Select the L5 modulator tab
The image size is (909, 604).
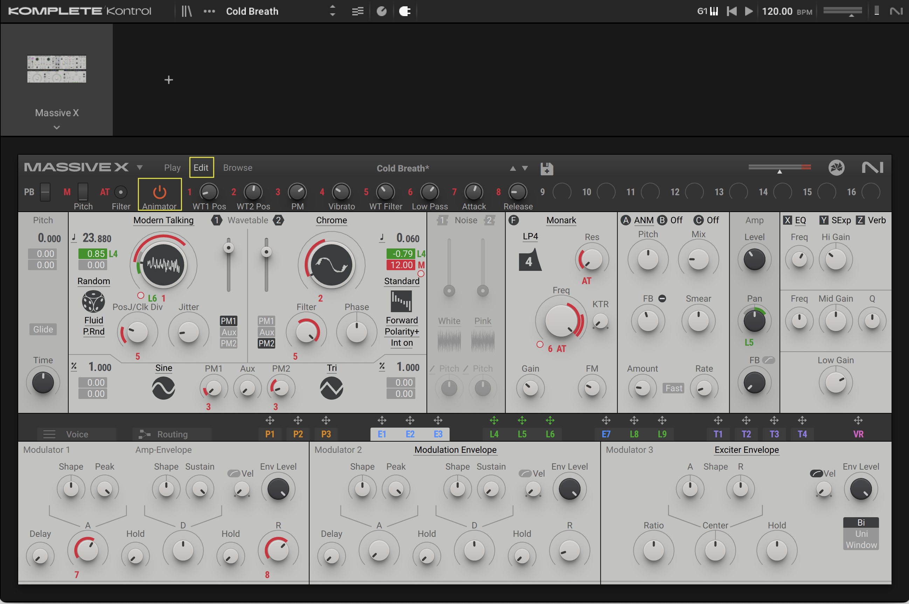click(x=522, y=434)
